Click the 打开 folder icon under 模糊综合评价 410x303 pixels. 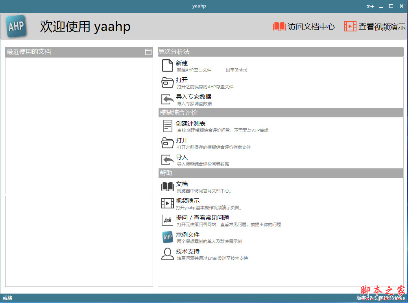pos(167,143)
